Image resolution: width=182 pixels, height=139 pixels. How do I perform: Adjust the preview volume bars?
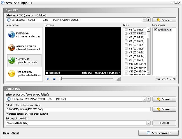click(118, 79)
